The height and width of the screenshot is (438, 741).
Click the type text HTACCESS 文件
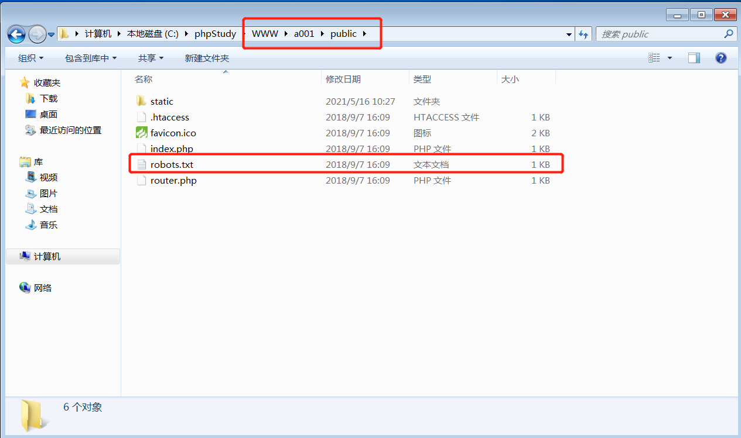pos(446,117)
